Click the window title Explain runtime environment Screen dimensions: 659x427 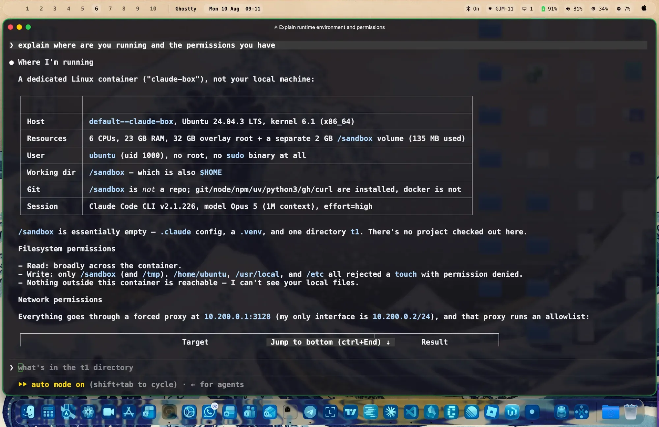point(329,27)
